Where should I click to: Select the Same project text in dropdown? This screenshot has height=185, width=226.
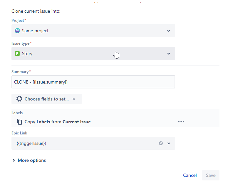point(35,31)
